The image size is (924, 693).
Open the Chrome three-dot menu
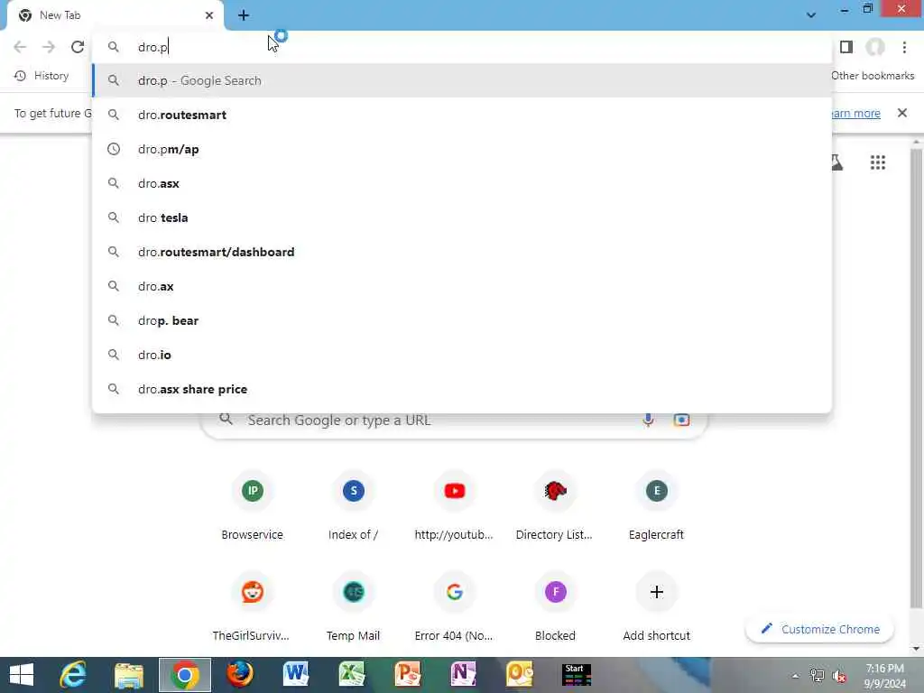[x=904, y=47]
